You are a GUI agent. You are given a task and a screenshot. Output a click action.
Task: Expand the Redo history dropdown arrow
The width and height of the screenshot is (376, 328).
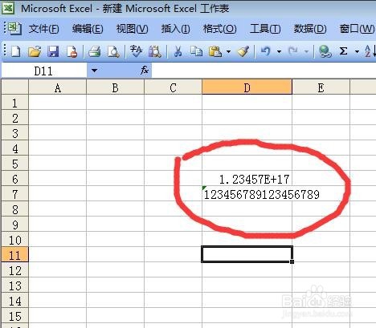(306, 51)
